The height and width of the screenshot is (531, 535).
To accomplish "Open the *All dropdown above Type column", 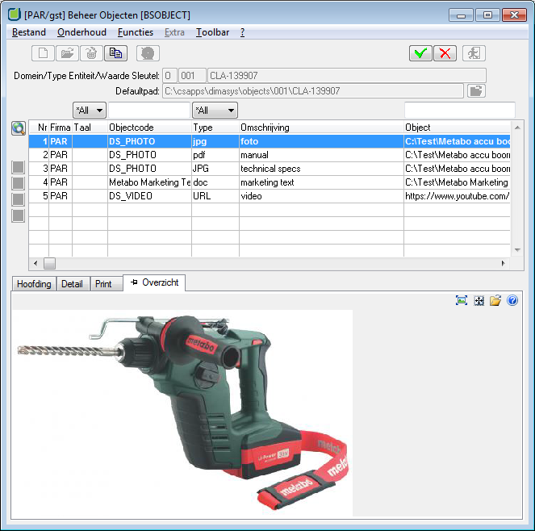I will click(x=214, y=110).
